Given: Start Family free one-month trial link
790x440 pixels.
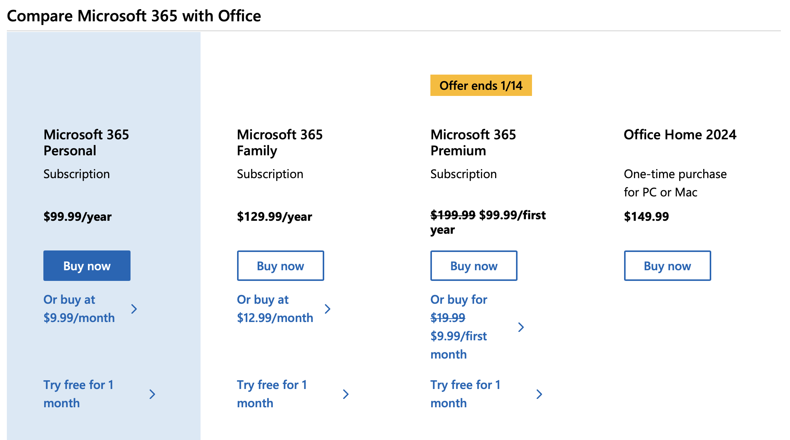Looking at the screenshot, I should 272,394.
